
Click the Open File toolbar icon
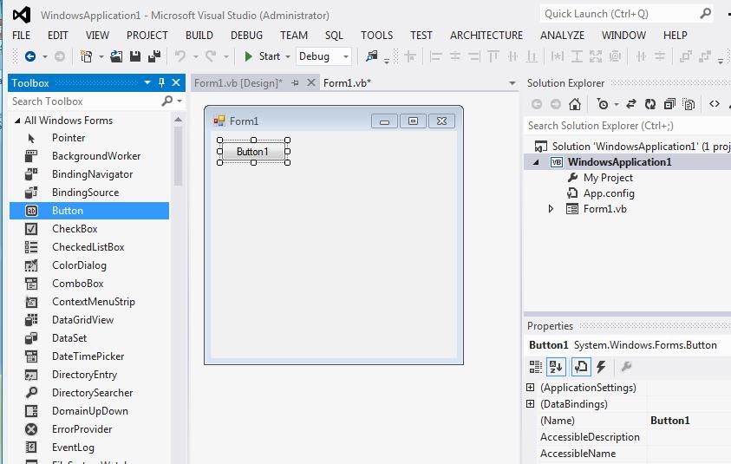pyautogui.click(x=116, y=56)
